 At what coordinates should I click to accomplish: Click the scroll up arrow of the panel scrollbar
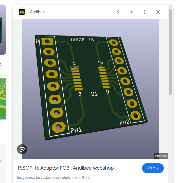(x=170, y=7)
